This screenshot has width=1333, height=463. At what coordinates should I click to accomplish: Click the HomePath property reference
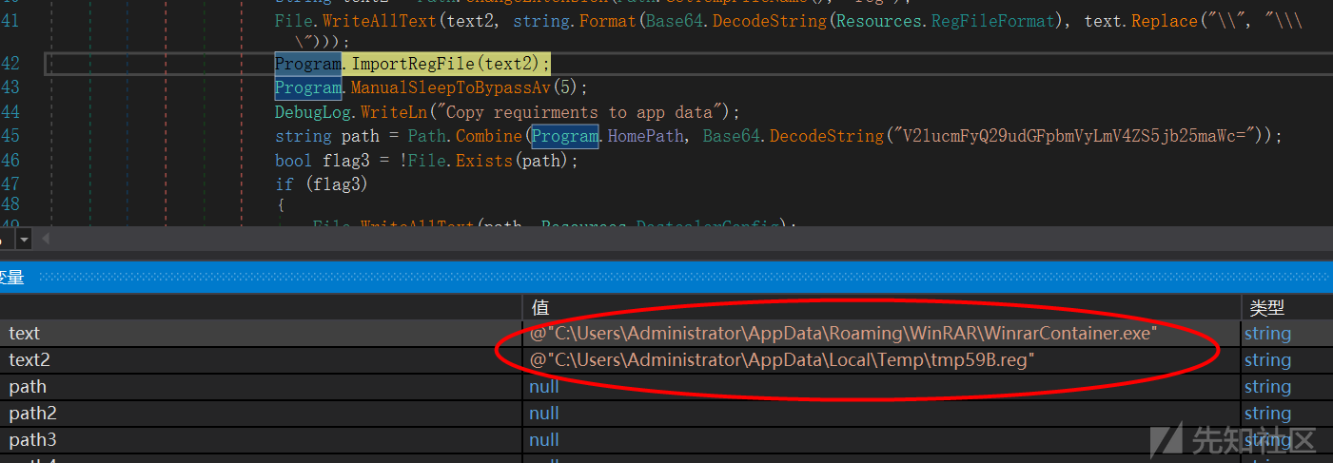[x=645, y=136]
